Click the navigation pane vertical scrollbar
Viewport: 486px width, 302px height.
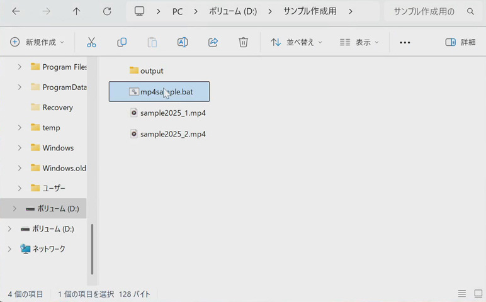point(93,249)
